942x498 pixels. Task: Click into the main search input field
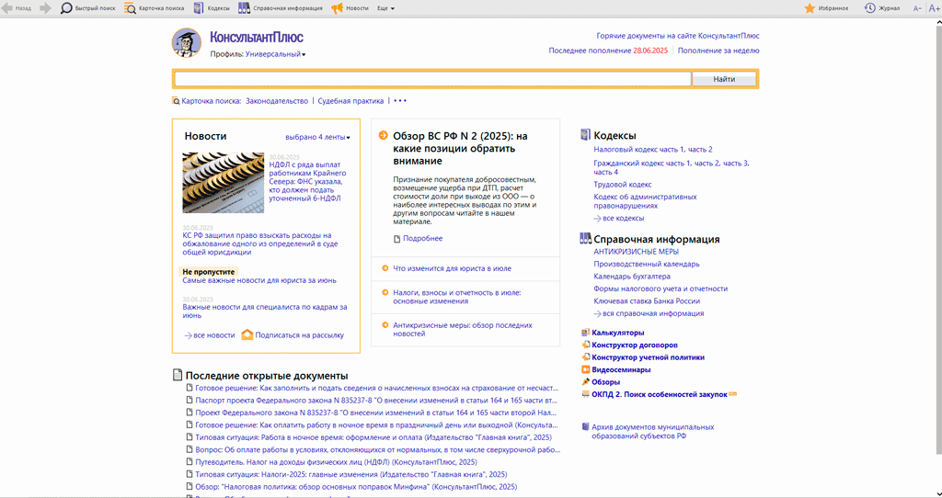point(432,79)
